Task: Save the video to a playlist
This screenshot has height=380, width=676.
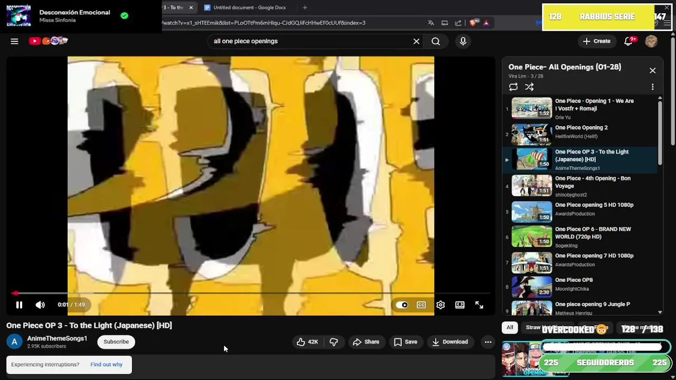Action: tap(406, 342)
